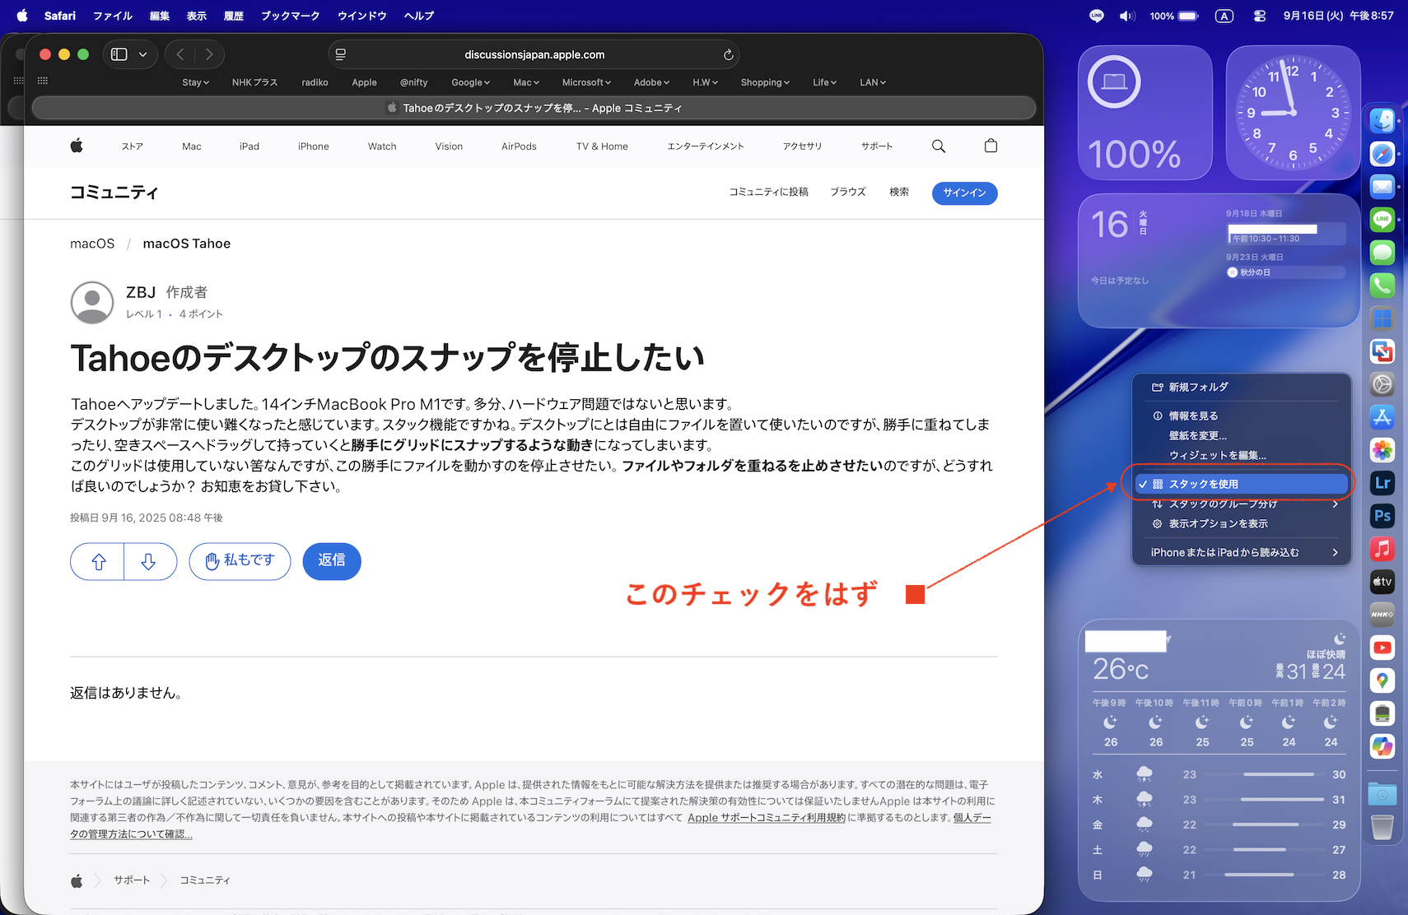Viewport: 1408px width, 915px height.
Task: Open the iPhone link in the Apple navigation
Action: point(314,146)
